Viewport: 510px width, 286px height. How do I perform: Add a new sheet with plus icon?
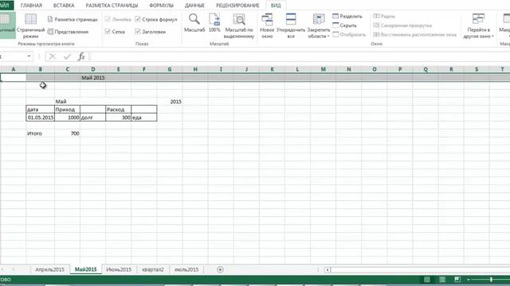coord(220,269)
